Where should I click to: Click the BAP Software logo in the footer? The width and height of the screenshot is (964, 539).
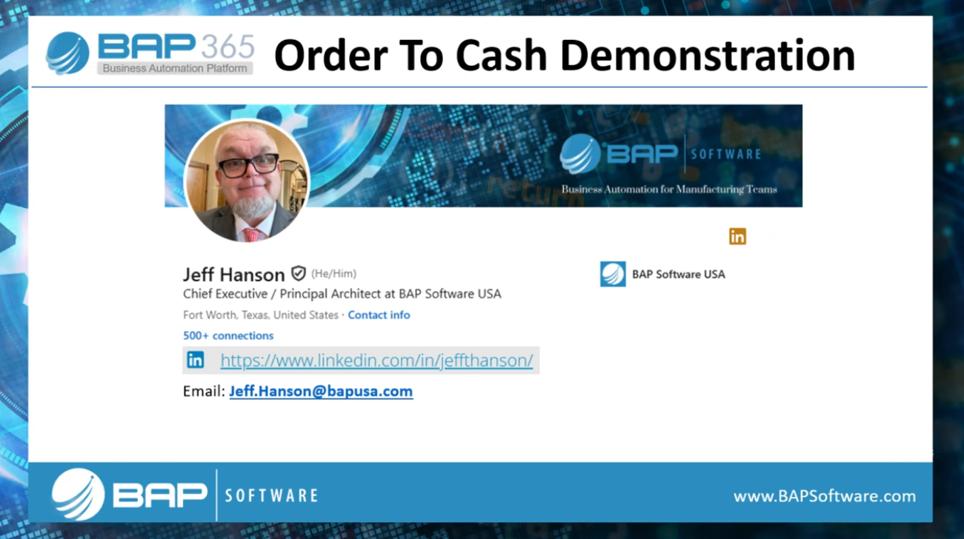(x=185, y=495)
